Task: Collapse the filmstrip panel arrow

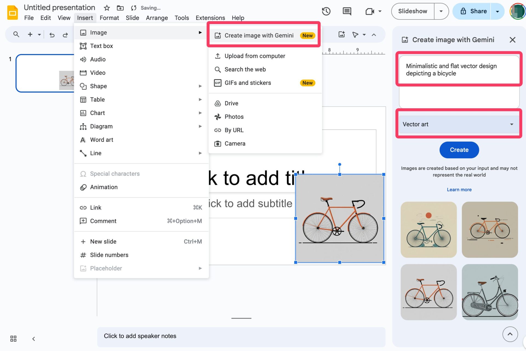Action: click(33, 339)
